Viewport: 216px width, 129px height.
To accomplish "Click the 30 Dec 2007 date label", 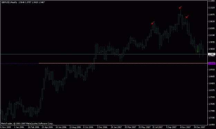I will (x=199, y=127).
